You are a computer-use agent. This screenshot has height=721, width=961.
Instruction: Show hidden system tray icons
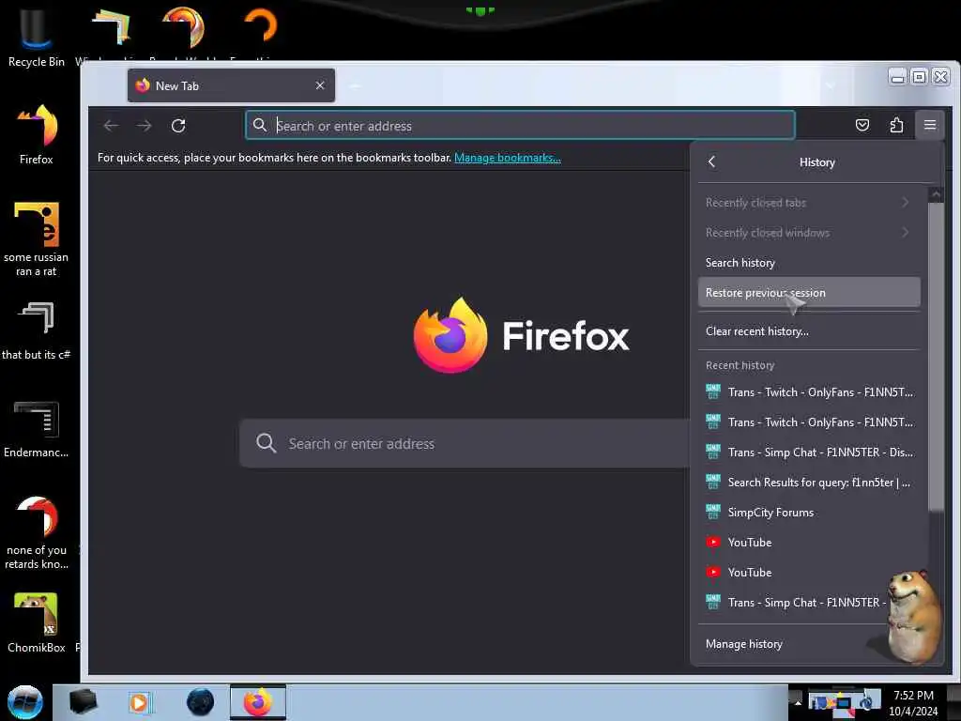coord(798,702)
